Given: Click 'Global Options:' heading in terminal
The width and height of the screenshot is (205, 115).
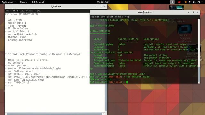Looking at the screenshot, I should 100,31.
